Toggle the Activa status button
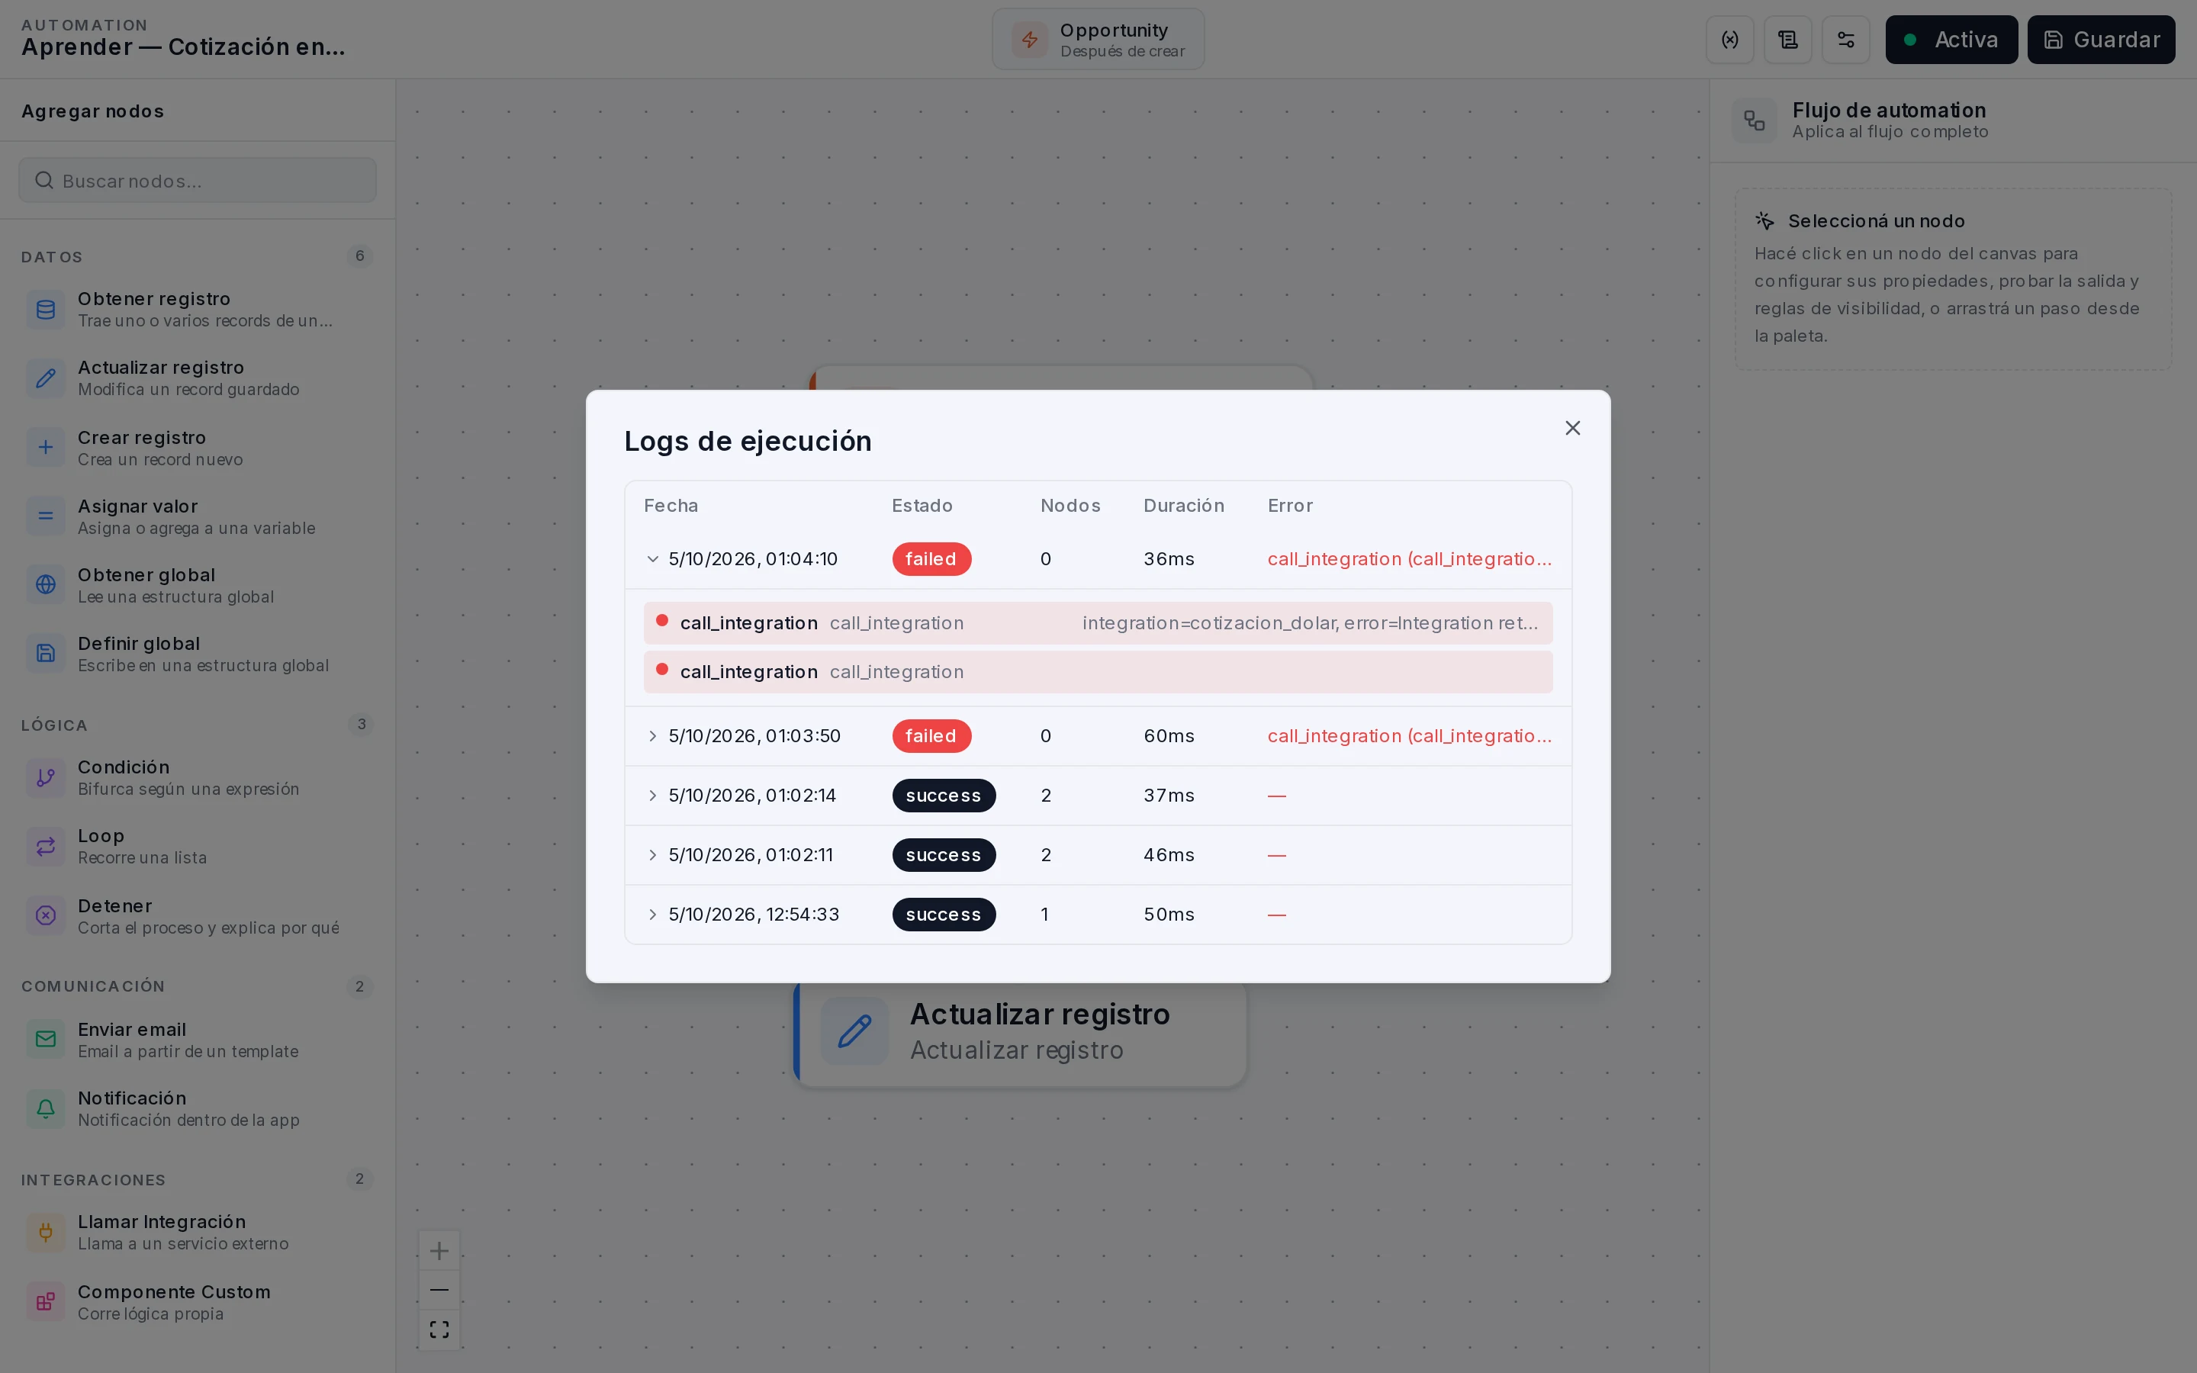This screenshot has height=1373, width=2197. [x=1951, y=39]
